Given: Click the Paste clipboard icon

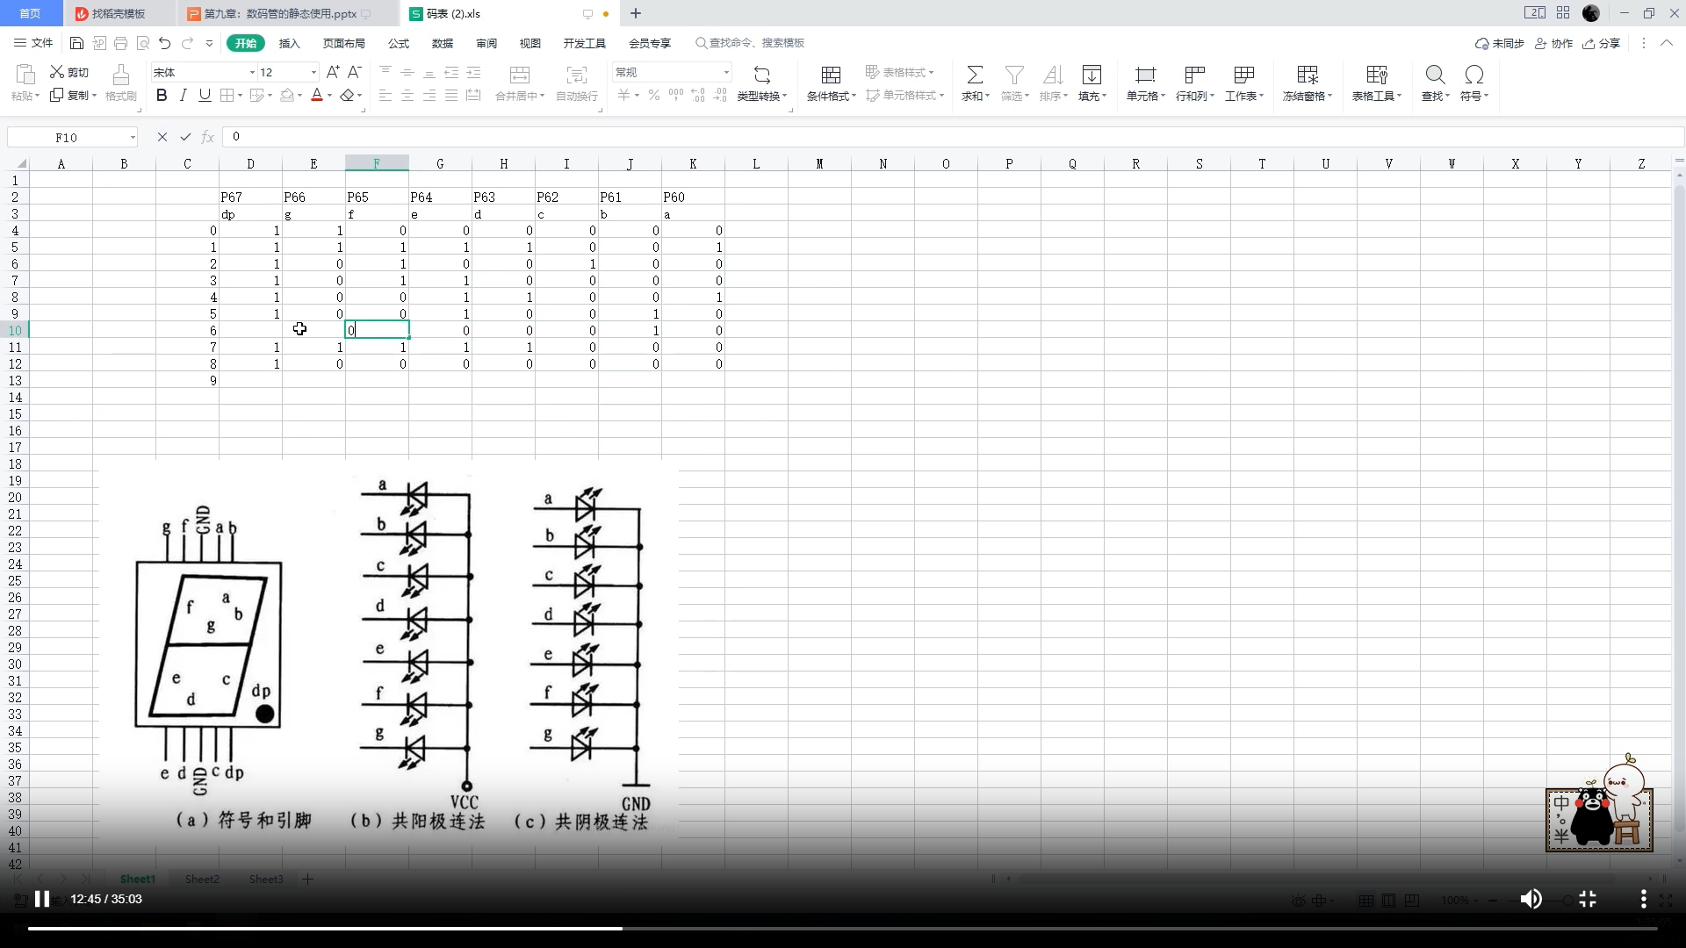Looking at the screenshot, I should [x=25, y=74].
